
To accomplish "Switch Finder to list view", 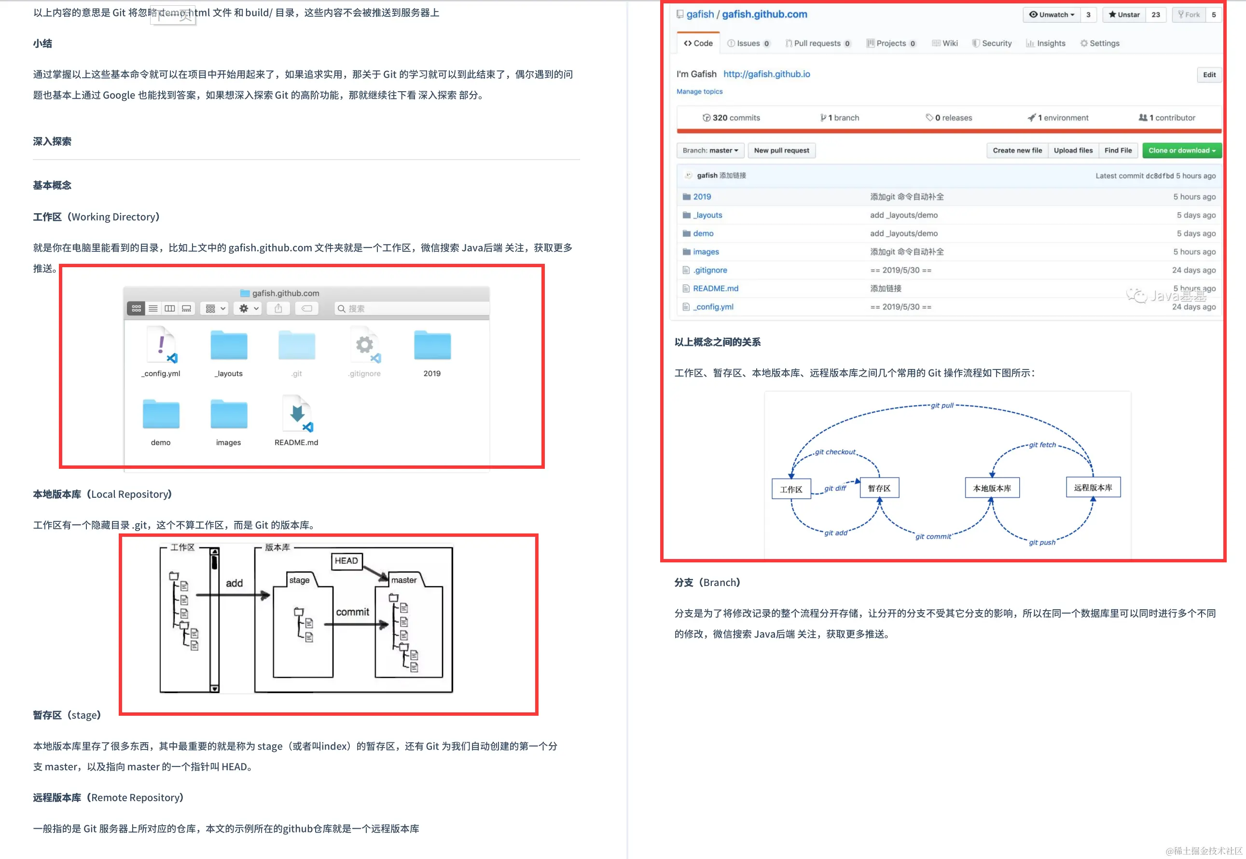I will 153,308.
